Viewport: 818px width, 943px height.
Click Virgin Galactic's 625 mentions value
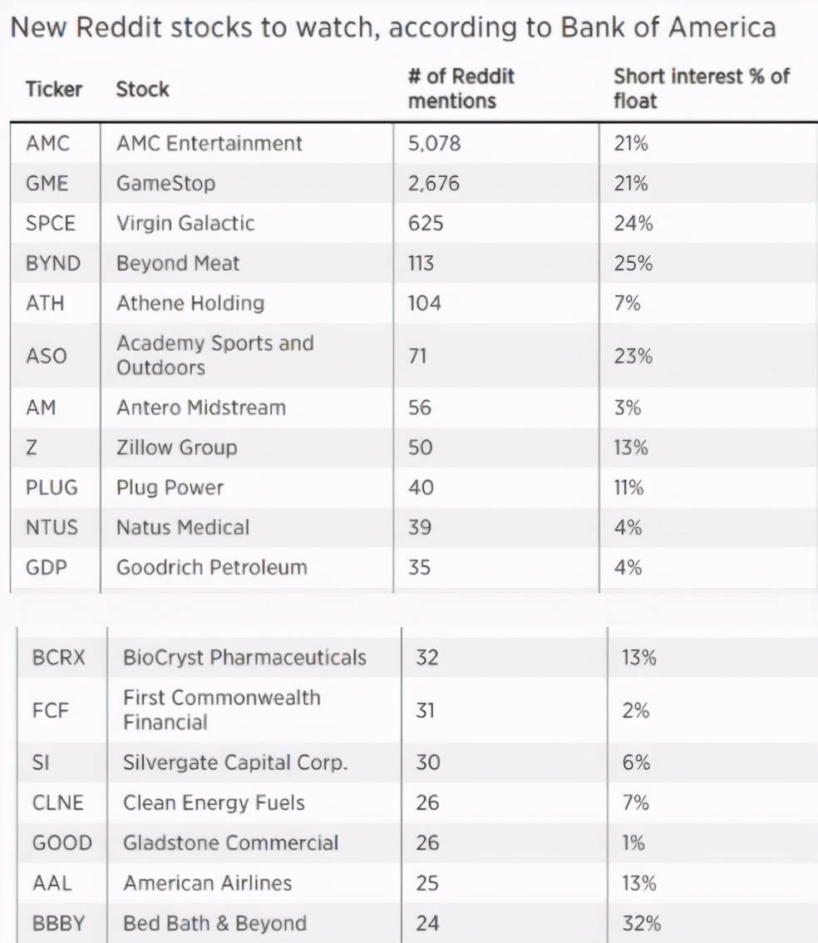point(426,223)
